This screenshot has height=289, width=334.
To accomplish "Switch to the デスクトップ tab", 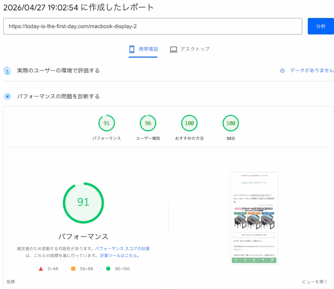I will tap(195, 49).
